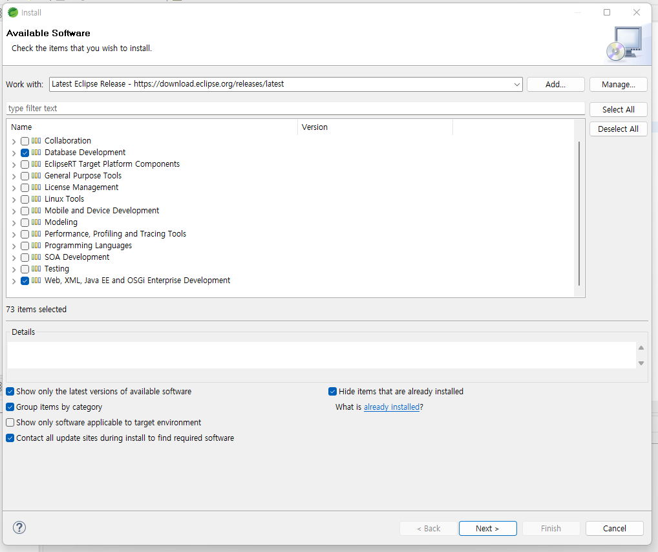Click the Spring leaf icon in title bar
Viewport: 658px width, 552px height.
[13, 12]
